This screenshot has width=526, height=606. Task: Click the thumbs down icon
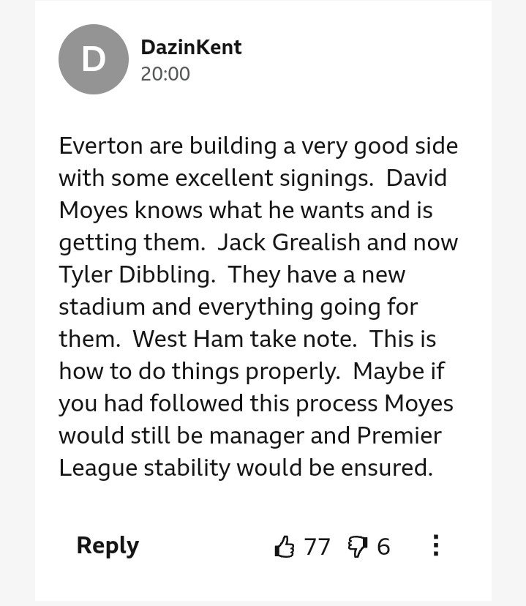pyautogui.click(x=358, y=546)
